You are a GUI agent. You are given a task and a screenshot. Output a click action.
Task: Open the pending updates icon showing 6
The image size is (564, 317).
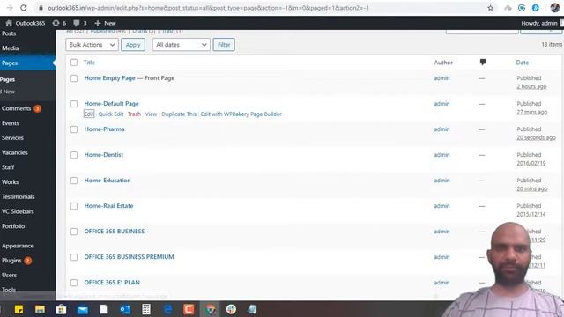click(x=59, y=23)
